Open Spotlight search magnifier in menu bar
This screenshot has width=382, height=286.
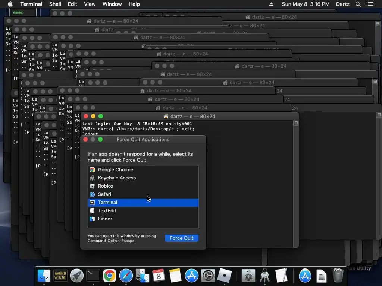tap(358, 4)
